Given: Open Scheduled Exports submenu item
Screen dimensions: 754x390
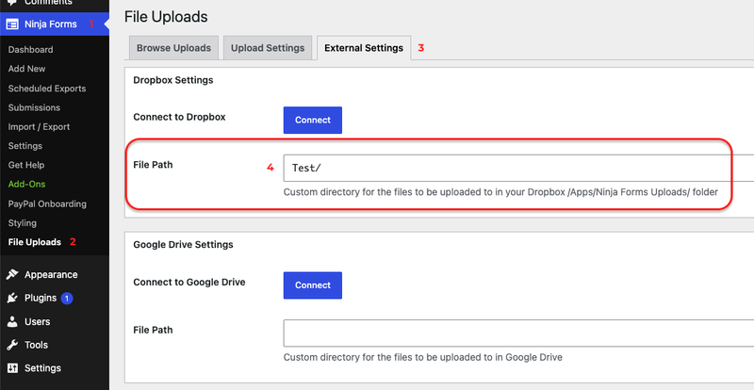Looking at the screenshot, I should pos(46,89).
